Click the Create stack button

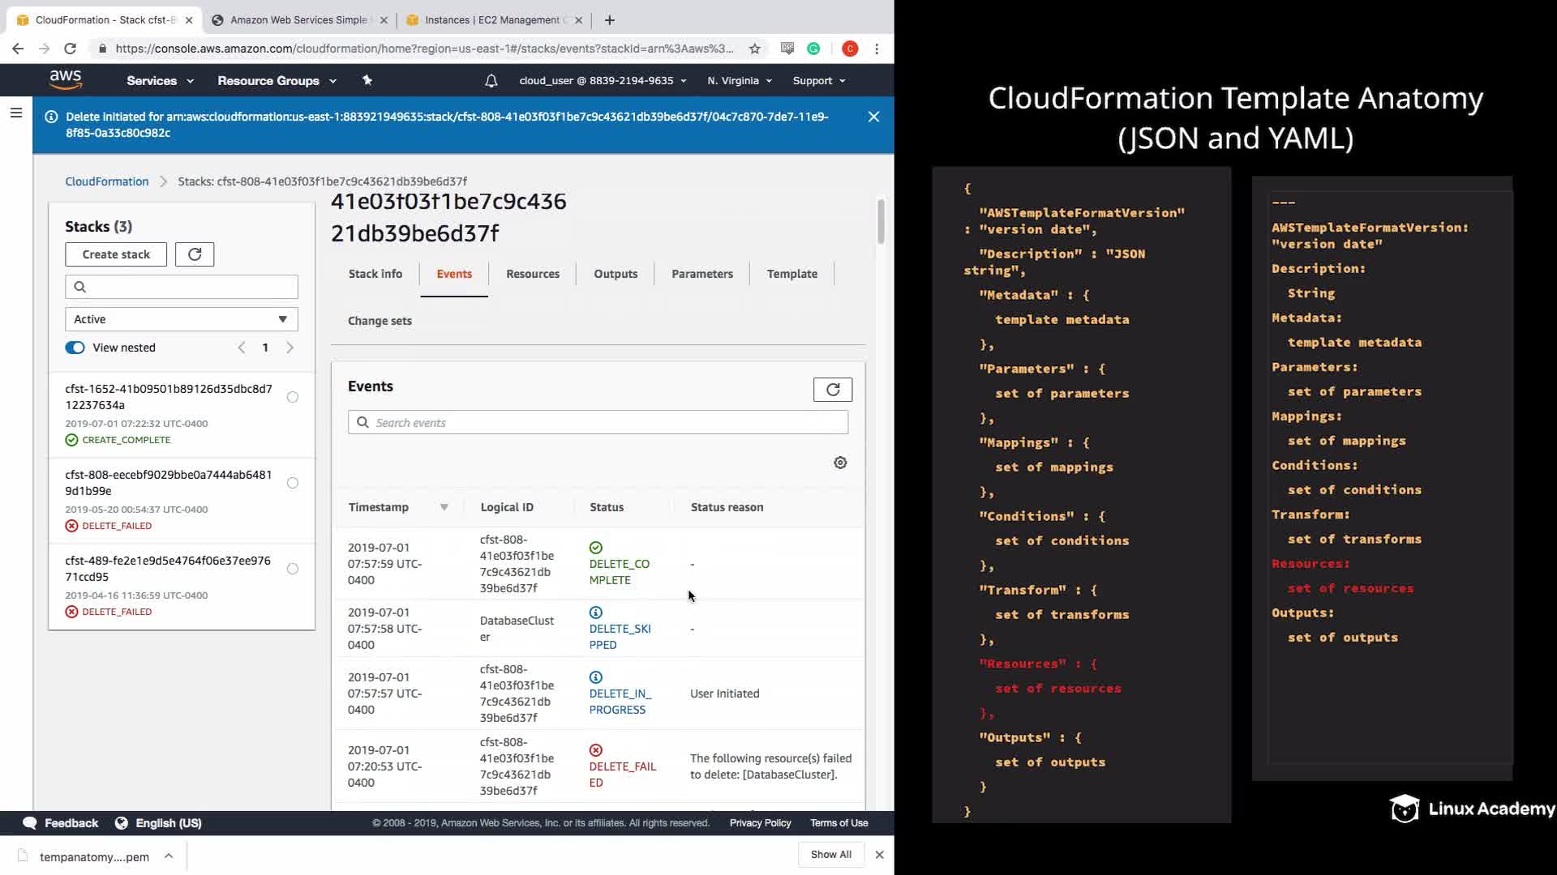coord(116,254)
